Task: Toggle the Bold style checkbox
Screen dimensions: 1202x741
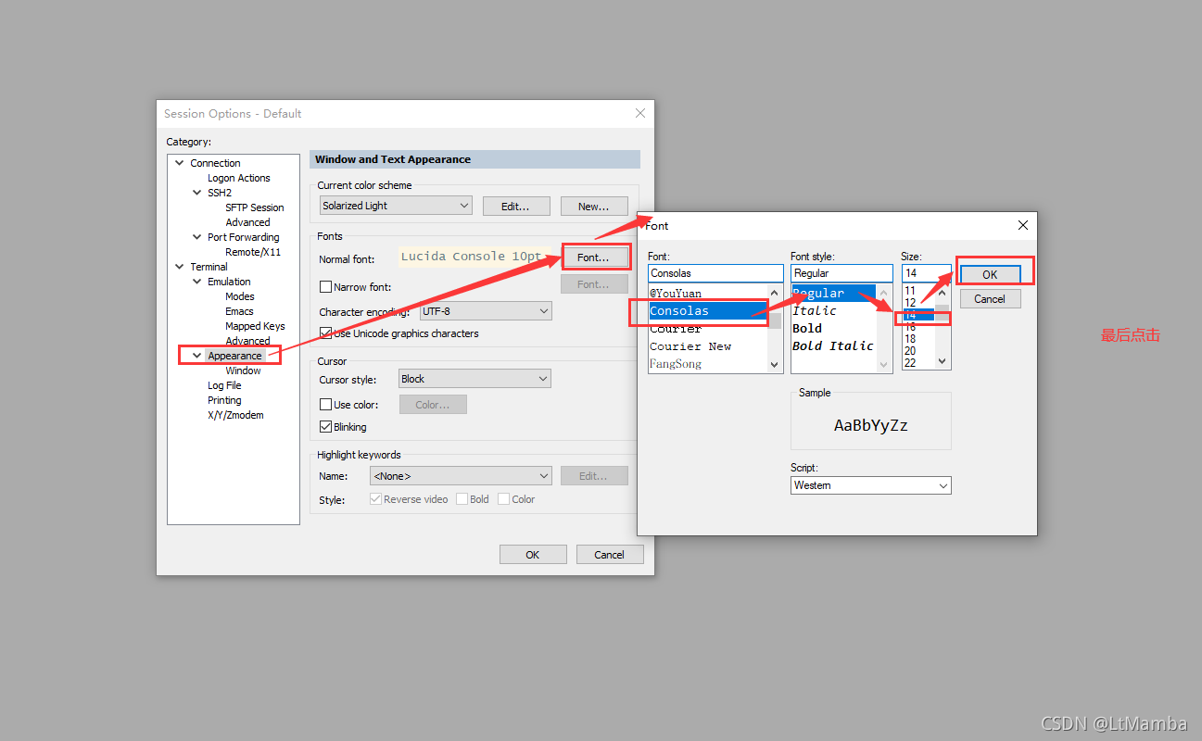Action: pos(462,499)
